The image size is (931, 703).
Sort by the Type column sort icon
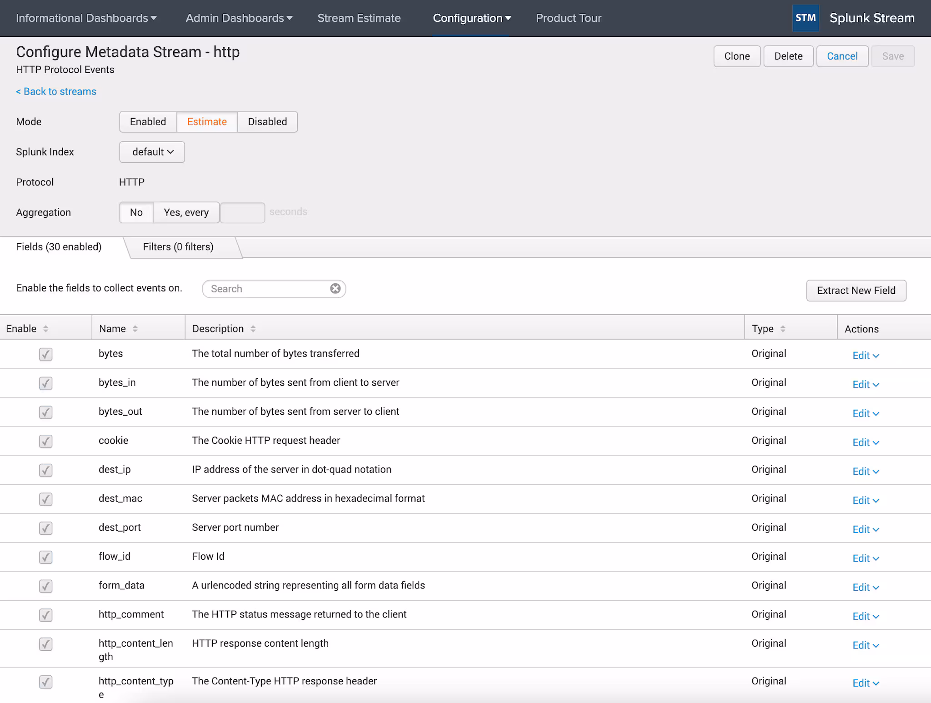point(782,329)
